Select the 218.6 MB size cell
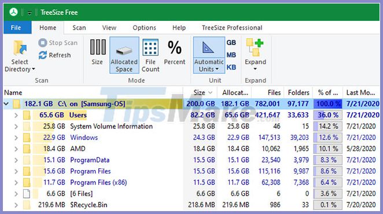Viewport: 383px width, 214px height. pos(201,205)
